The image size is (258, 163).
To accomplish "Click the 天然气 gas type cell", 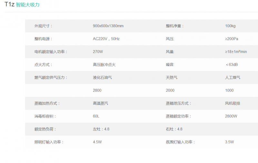I will click(172, 77).
